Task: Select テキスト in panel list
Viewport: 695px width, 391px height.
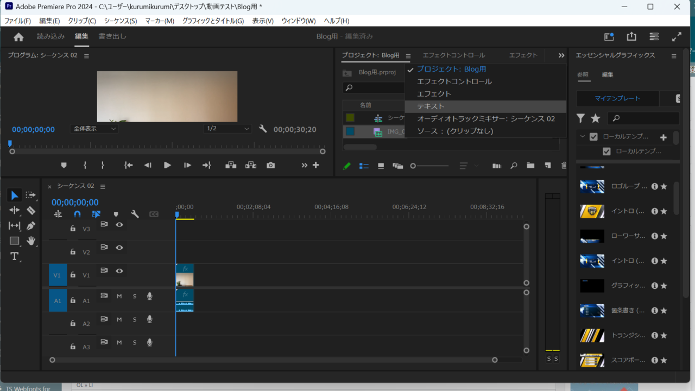Action: pos(485,106)
